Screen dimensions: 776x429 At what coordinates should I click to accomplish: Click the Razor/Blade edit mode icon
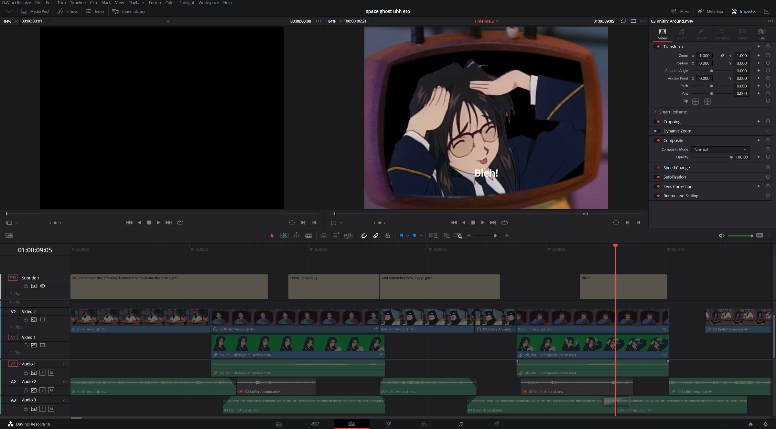tap(309, 235)
